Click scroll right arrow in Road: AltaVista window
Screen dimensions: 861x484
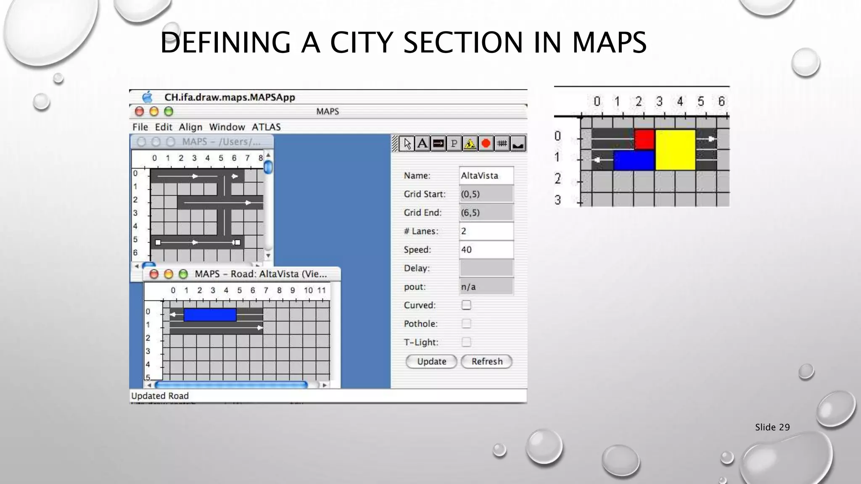coord(324,385)
